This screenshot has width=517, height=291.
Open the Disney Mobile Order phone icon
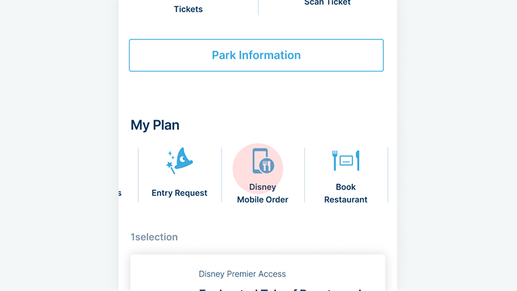tap(262, 161)
